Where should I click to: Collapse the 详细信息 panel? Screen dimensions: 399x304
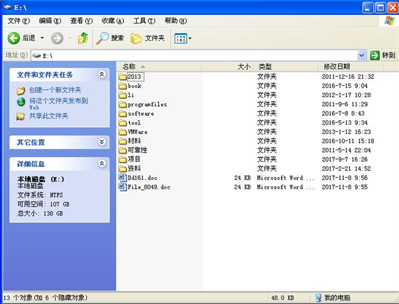coord(102,163)
